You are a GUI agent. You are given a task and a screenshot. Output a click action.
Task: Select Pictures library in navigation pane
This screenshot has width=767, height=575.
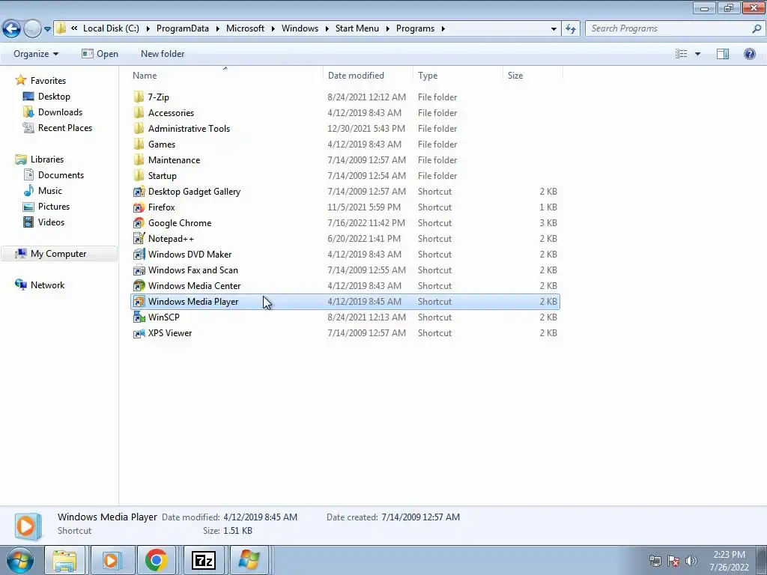coord(54,207)
